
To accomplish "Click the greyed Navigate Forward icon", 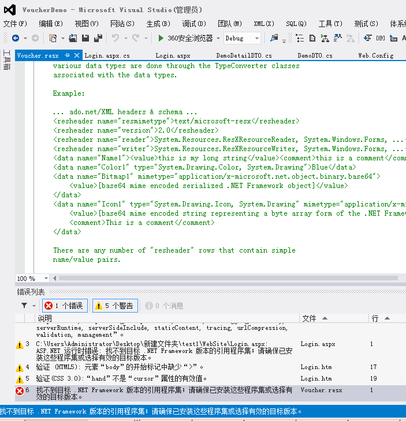I will (x=35, y=38).
